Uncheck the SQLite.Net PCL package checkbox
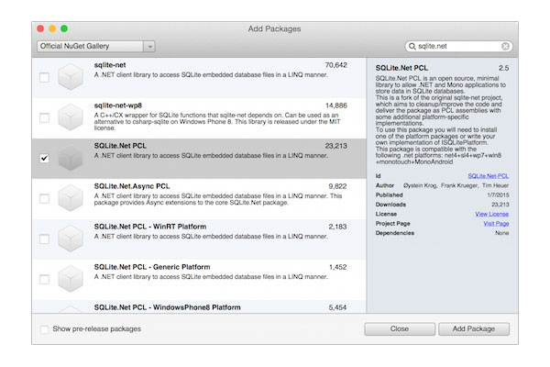 pyautogui.click(x=45, y=158)
